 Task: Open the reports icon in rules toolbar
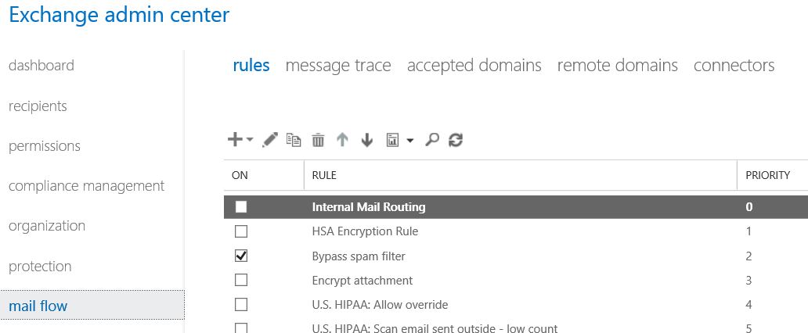click(x=393, y=140)
